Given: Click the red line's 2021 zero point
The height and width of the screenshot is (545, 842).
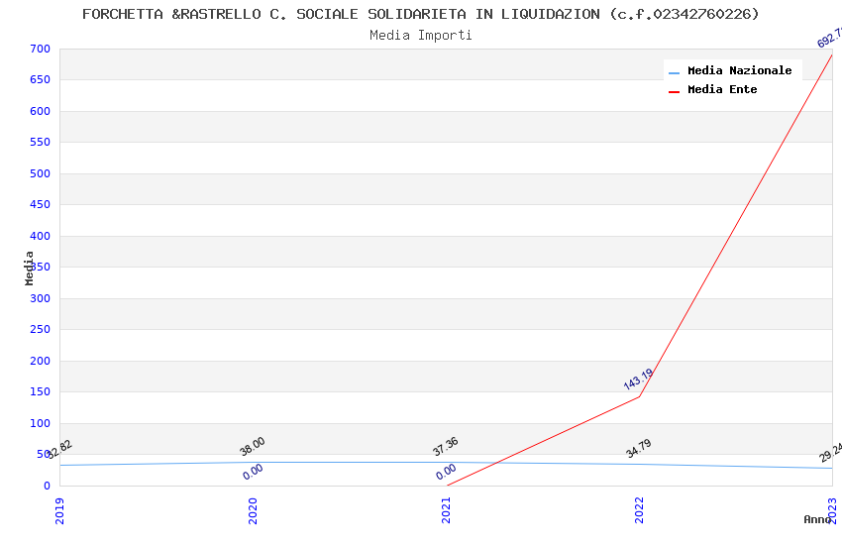Looking at the screenshot, I should 447,486.
